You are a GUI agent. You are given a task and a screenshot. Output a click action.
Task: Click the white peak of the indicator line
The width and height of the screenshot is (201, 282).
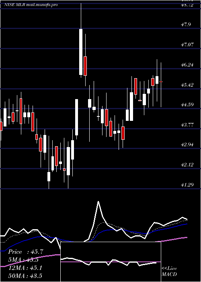pyautogui.click(x=98, y=202)
